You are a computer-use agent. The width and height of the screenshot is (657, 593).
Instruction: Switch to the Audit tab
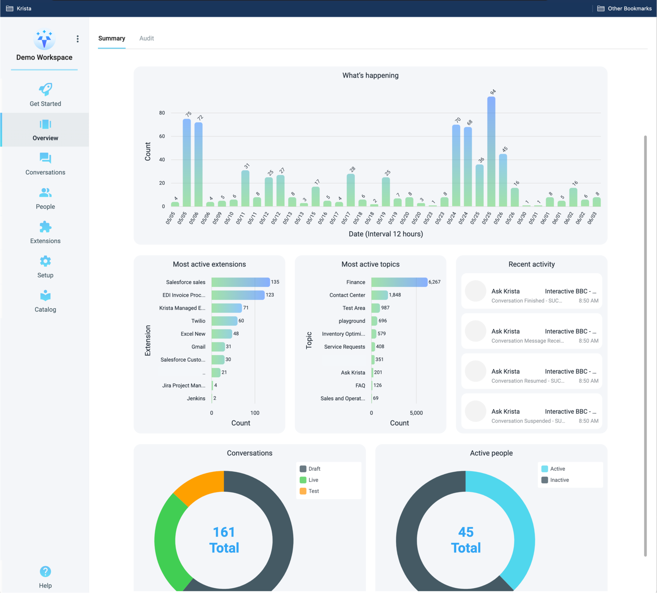[x=146, y=38]
